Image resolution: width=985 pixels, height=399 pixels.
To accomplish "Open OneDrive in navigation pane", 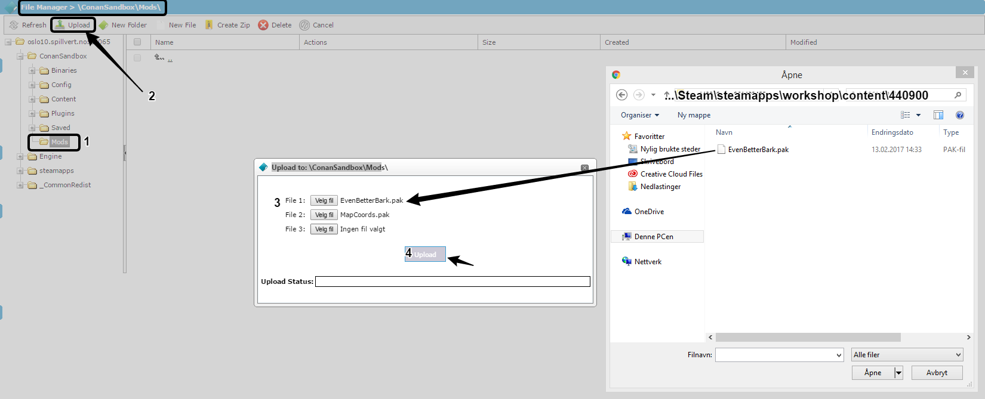I will (649, 212).
